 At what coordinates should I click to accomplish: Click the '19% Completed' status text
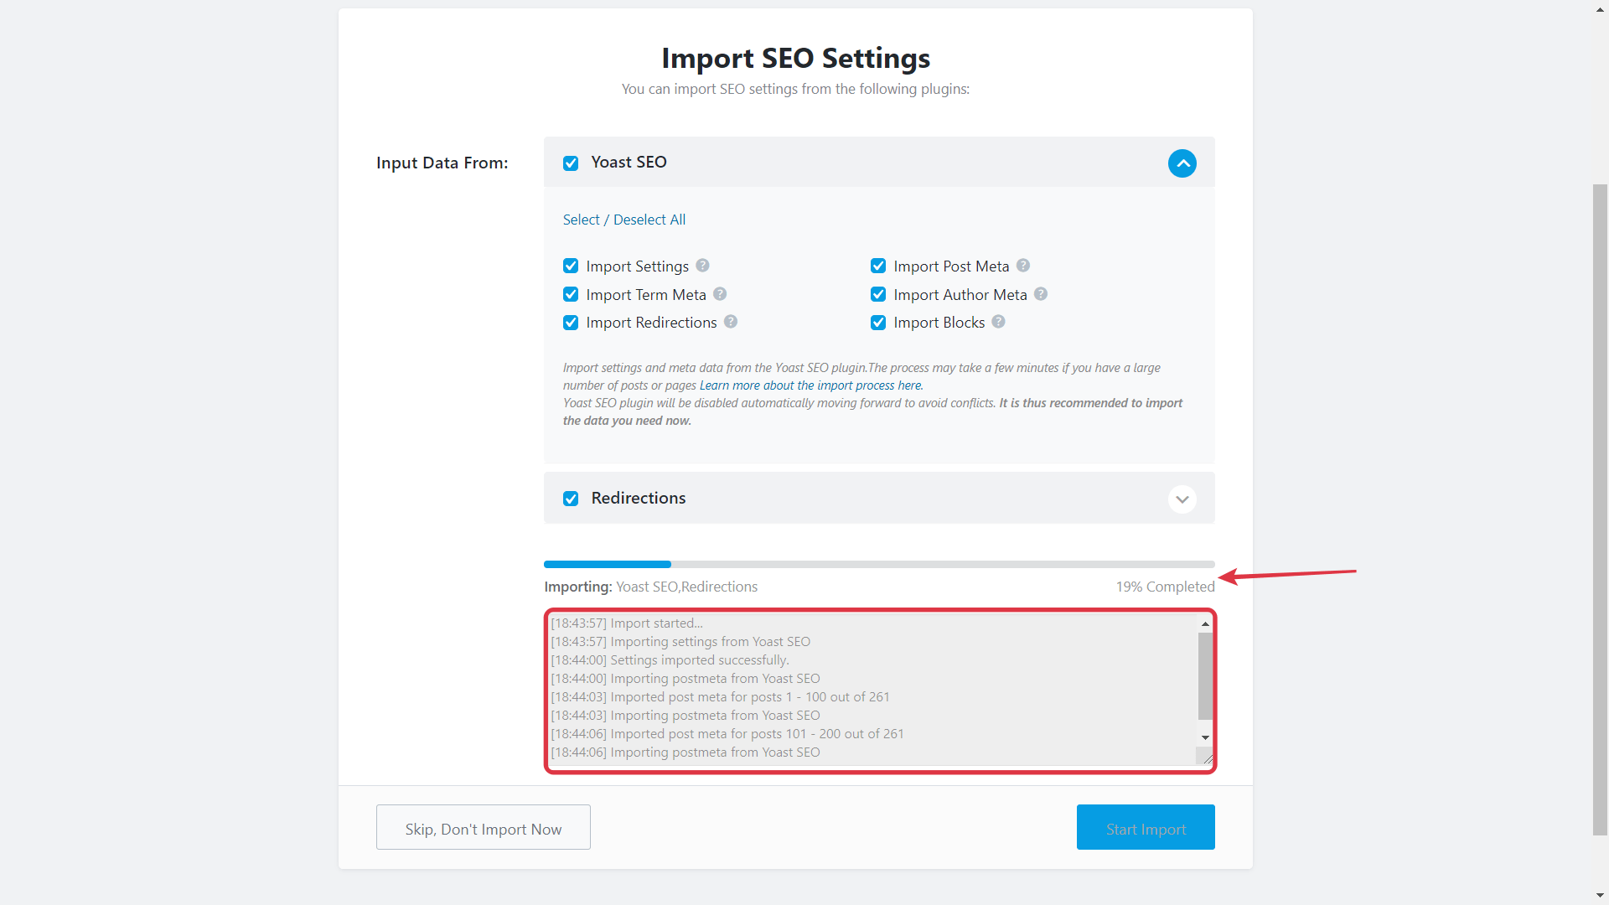[1165, 587]
